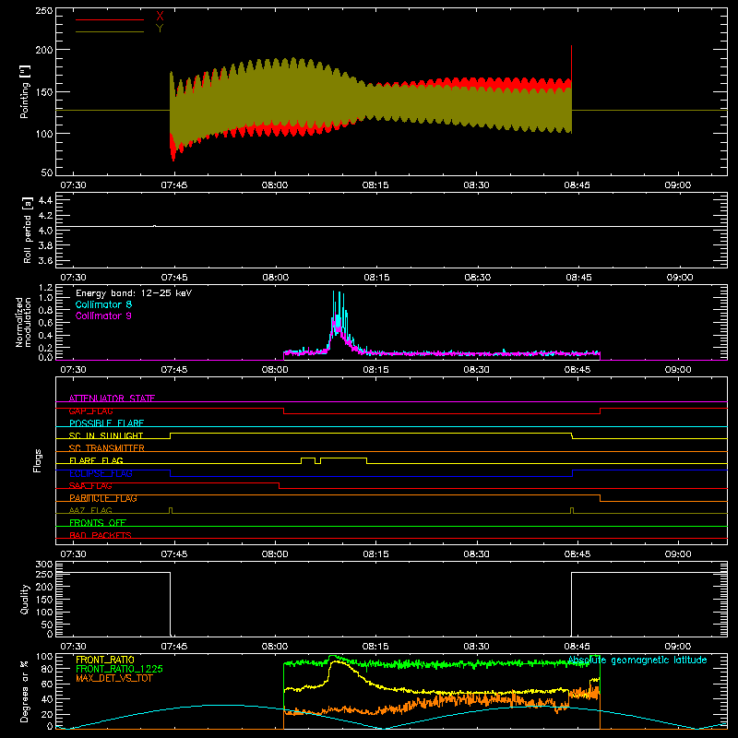Image resolution: width=738 pixels, height=738 pixels.
Task: Click 'Absolute geomagnetic latitude' label
Action: pyautogui.click(x=637, y=661)
